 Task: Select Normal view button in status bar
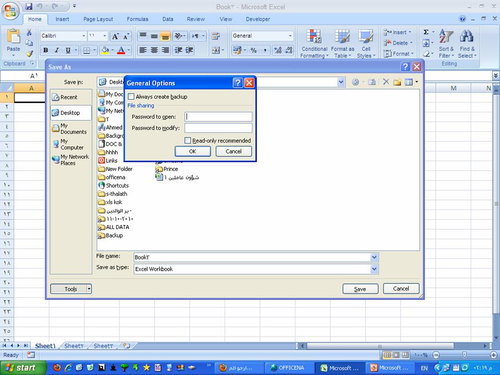click(387, 355)
